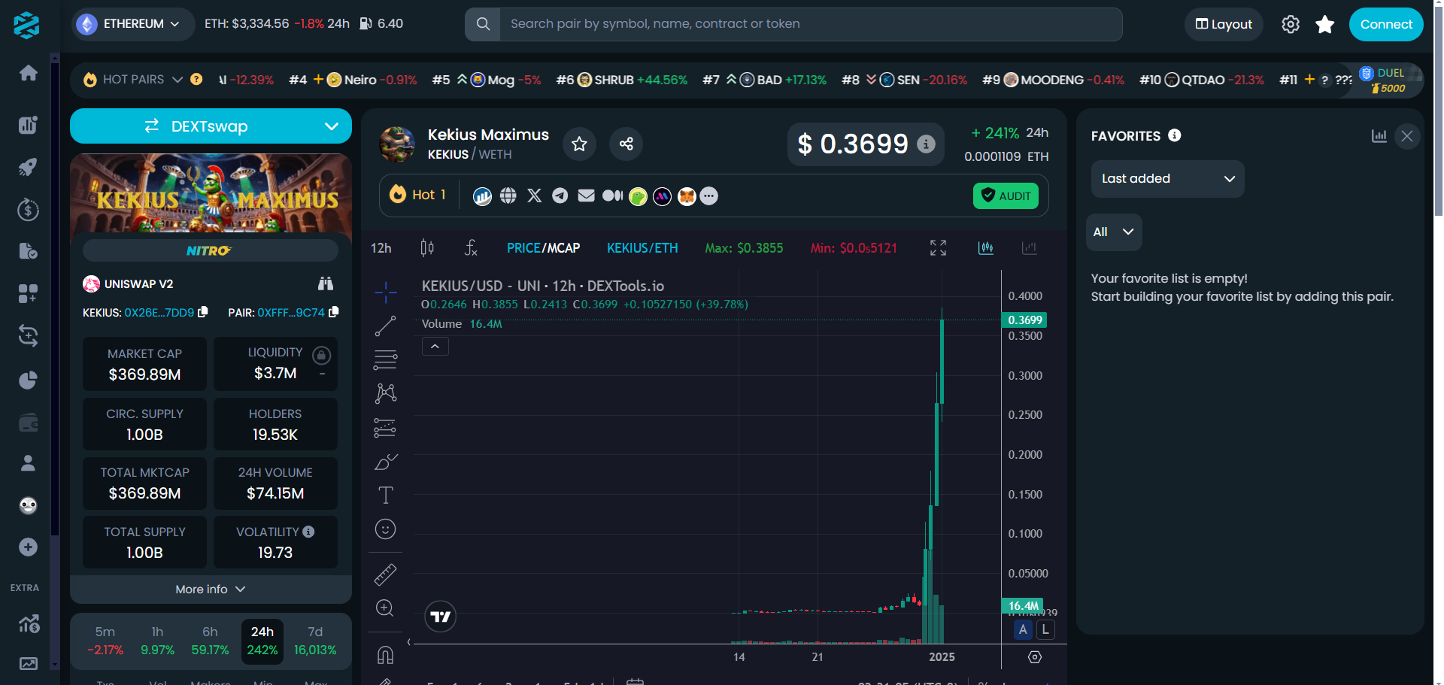Open the Layout button
The image size is (1444, 685).
1224,24
